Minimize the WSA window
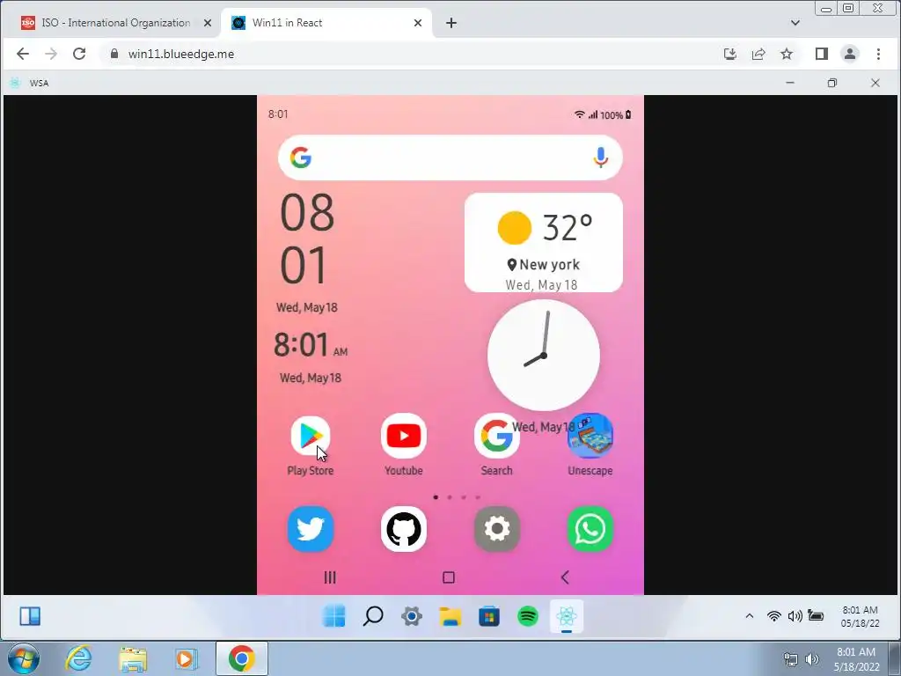The image size is (901, 676). click(x=790, y=83)
